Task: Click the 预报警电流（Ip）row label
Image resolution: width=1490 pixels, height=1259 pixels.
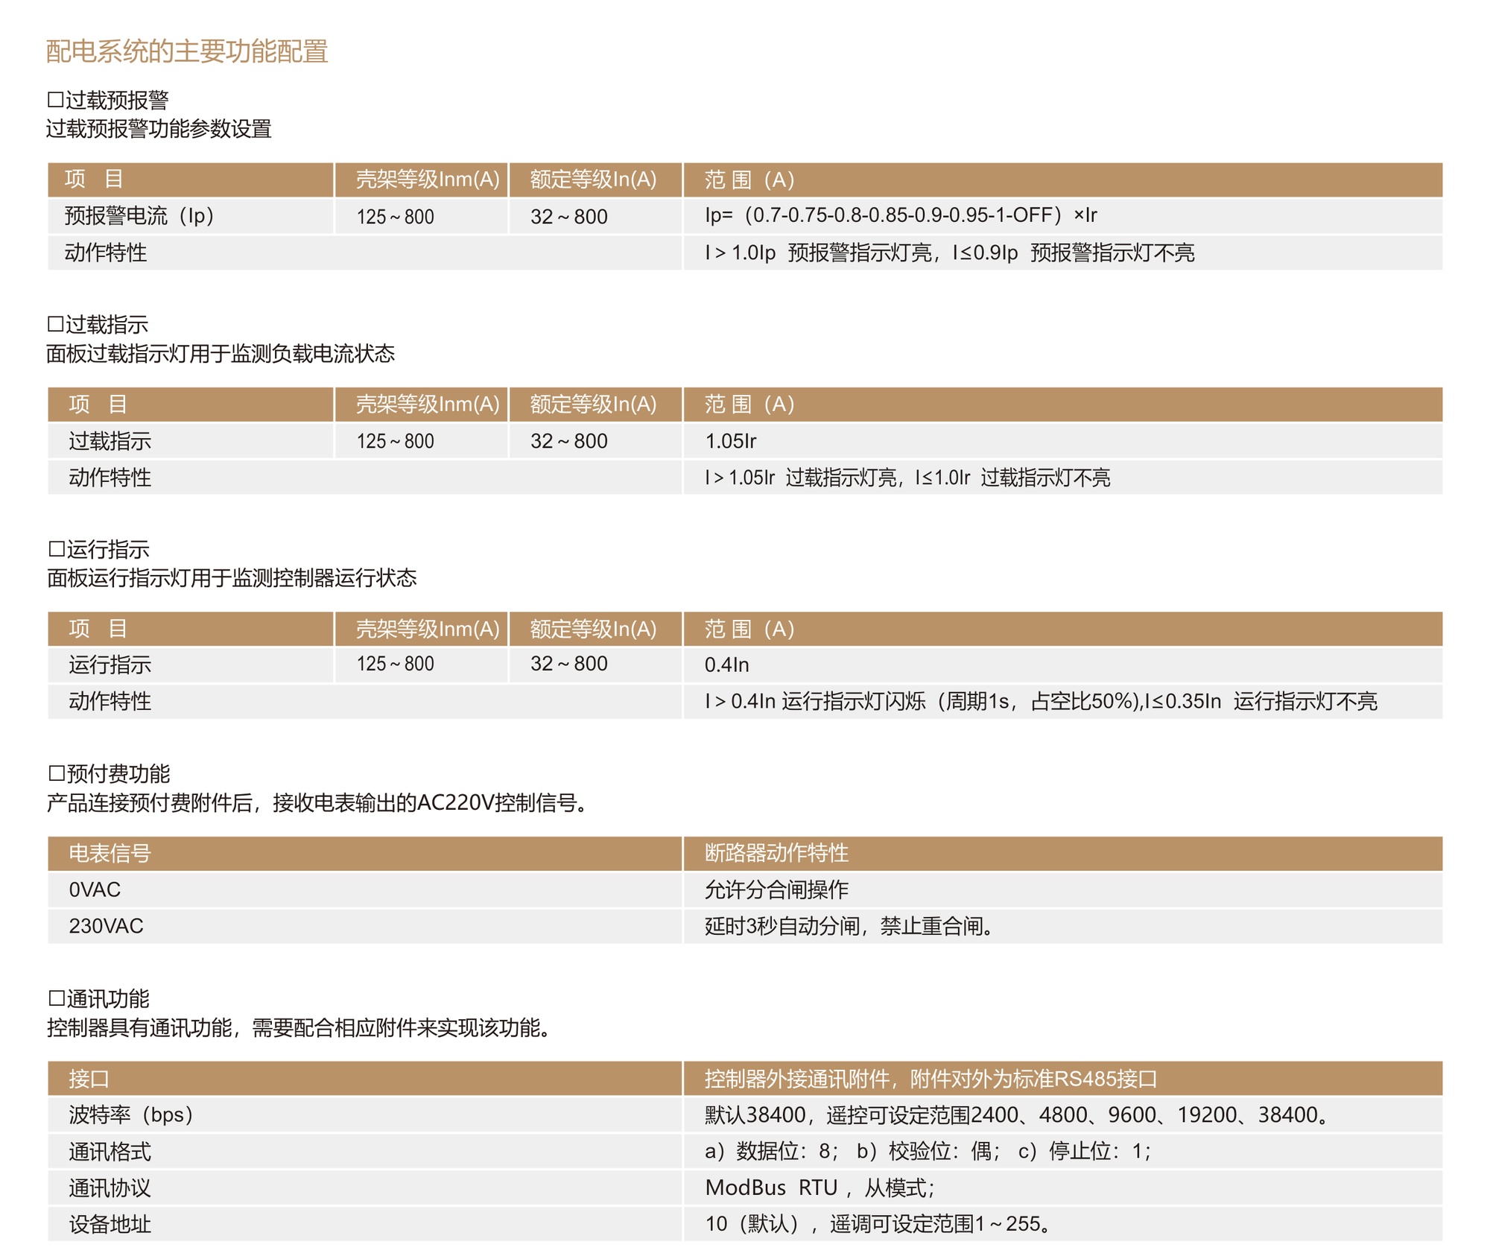Action: [139, 216]
